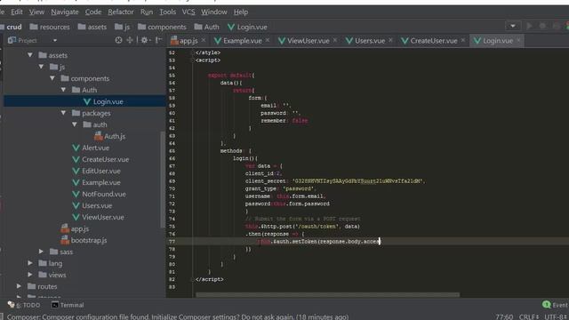Click the scroll from source target icon
This screenshot has width=569, height=320.
click(118, 40)
